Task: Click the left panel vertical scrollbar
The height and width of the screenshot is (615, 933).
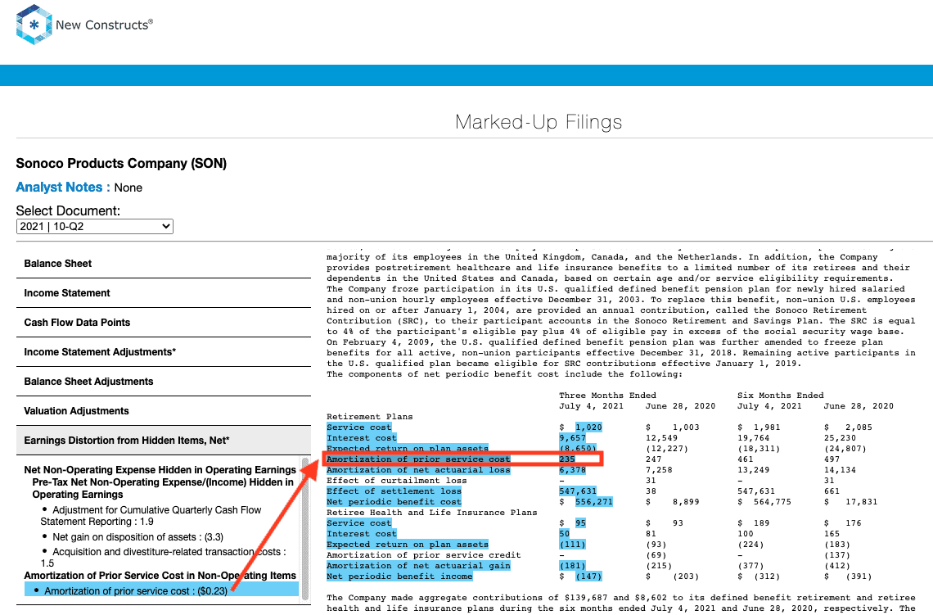Action: [x=305, y=529]
